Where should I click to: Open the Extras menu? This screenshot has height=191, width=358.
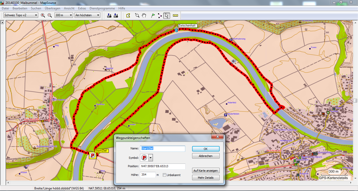tap(82, 8)
